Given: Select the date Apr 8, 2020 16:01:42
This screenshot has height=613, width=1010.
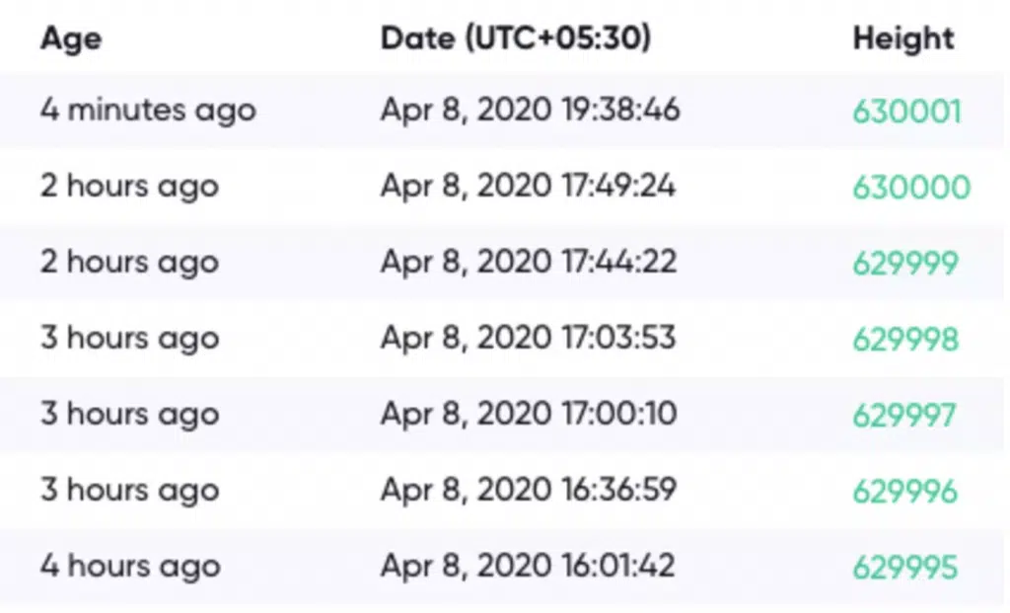Looking at the screenshot, I should coord(528,567).
